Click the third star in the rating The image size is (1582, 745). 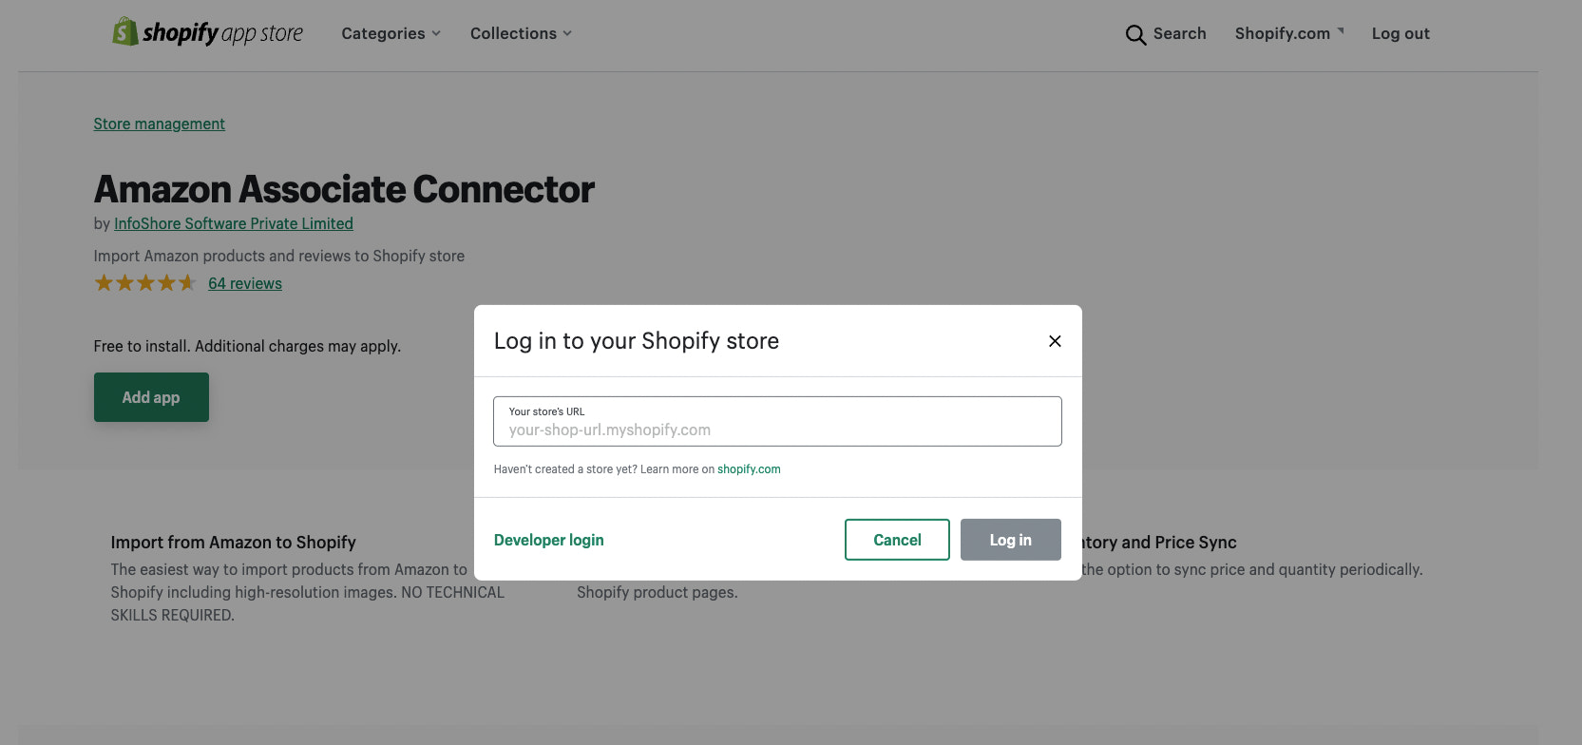[144, 282]
